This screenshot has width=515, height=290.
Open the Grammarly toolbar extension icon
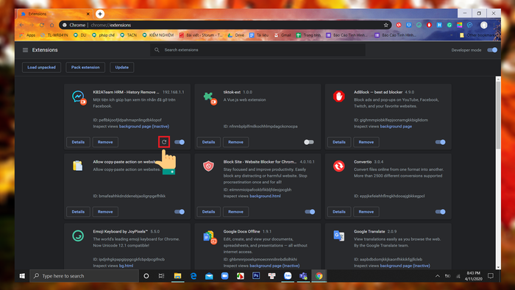tap(450, 25)
